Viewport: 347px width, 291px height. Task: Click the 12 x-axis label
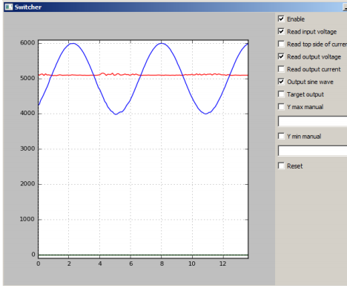tap(223, 264)
